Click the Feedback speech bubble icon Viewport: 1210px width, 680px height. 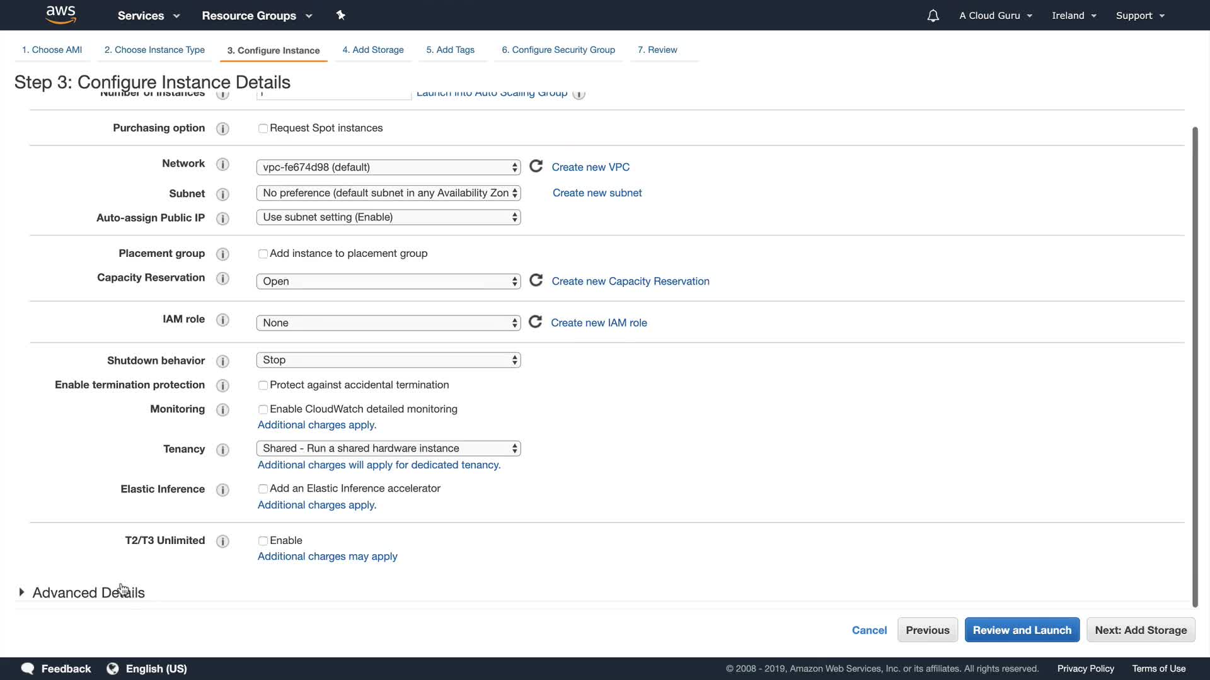tap(28, 669)
